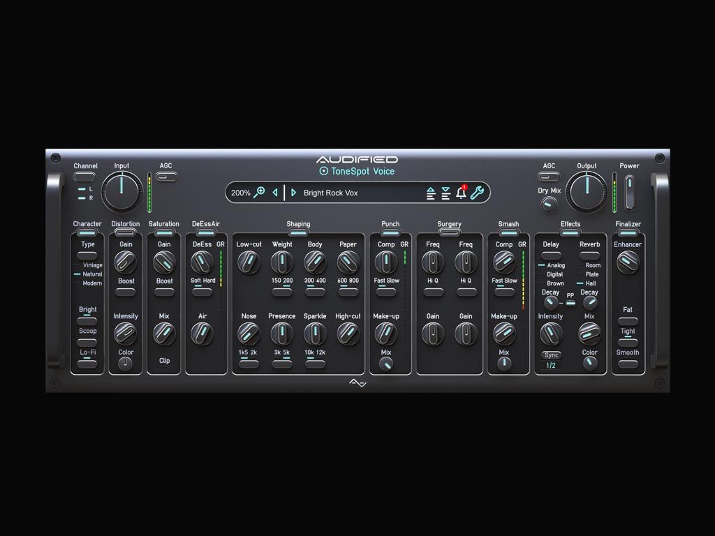Viewport: 715px width, 536px height.
Task: Go to the next preset with the right arrow
Action: (293, 193)
